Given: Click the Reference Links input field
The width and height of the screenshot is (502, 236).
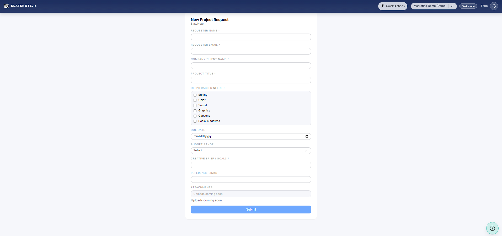Looking at the screenshot, I should pyautogui.click(x=251, y=179).
